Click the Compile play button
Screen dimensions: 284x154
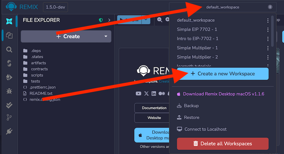pyautogui.click(x=129, y=20)
